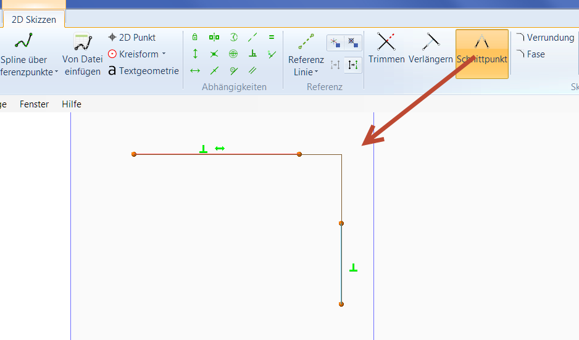Apply the tangent constraint icon
The width and height of the screenshot is (579, 340).
(233, 70)
